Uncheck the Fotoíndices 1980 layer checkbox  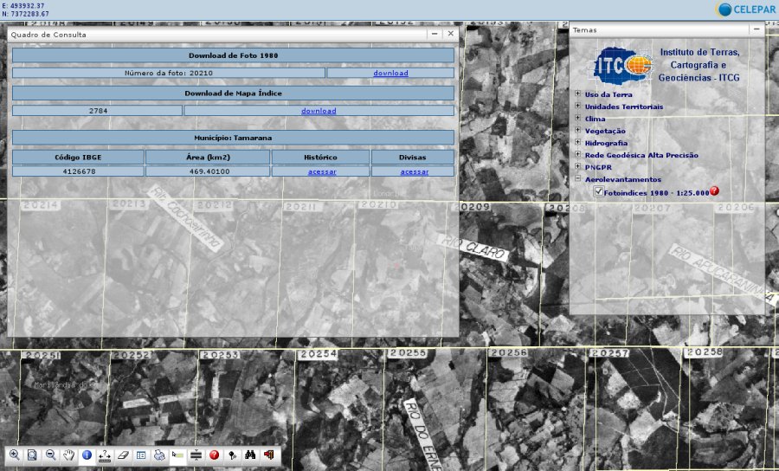pyautogui.click(x=599, y=191)
